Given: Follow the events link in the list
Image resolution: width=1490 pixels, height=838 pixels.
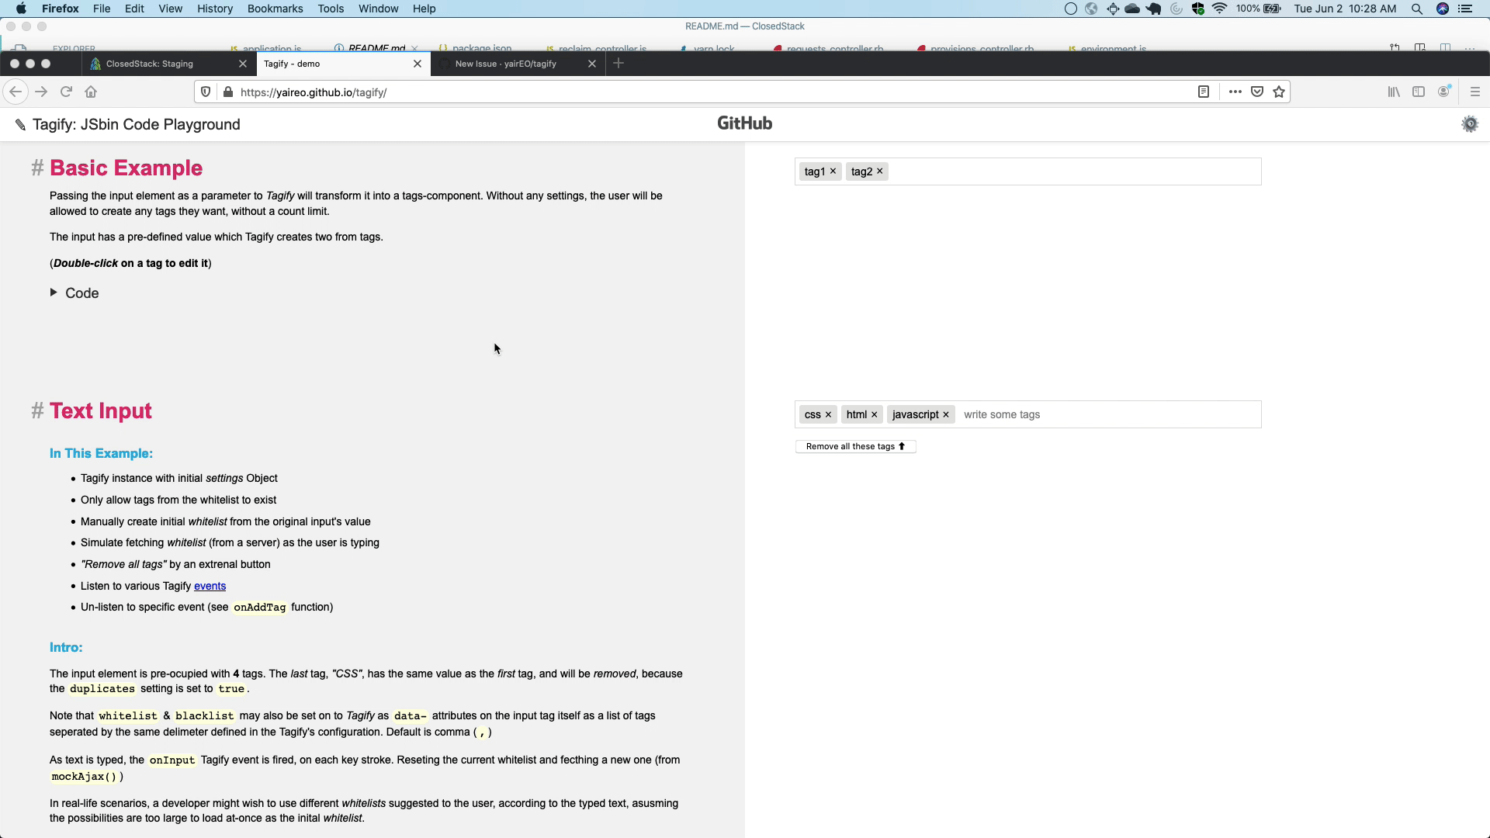Looking at the screenshot, I should (x=210, y=586).
